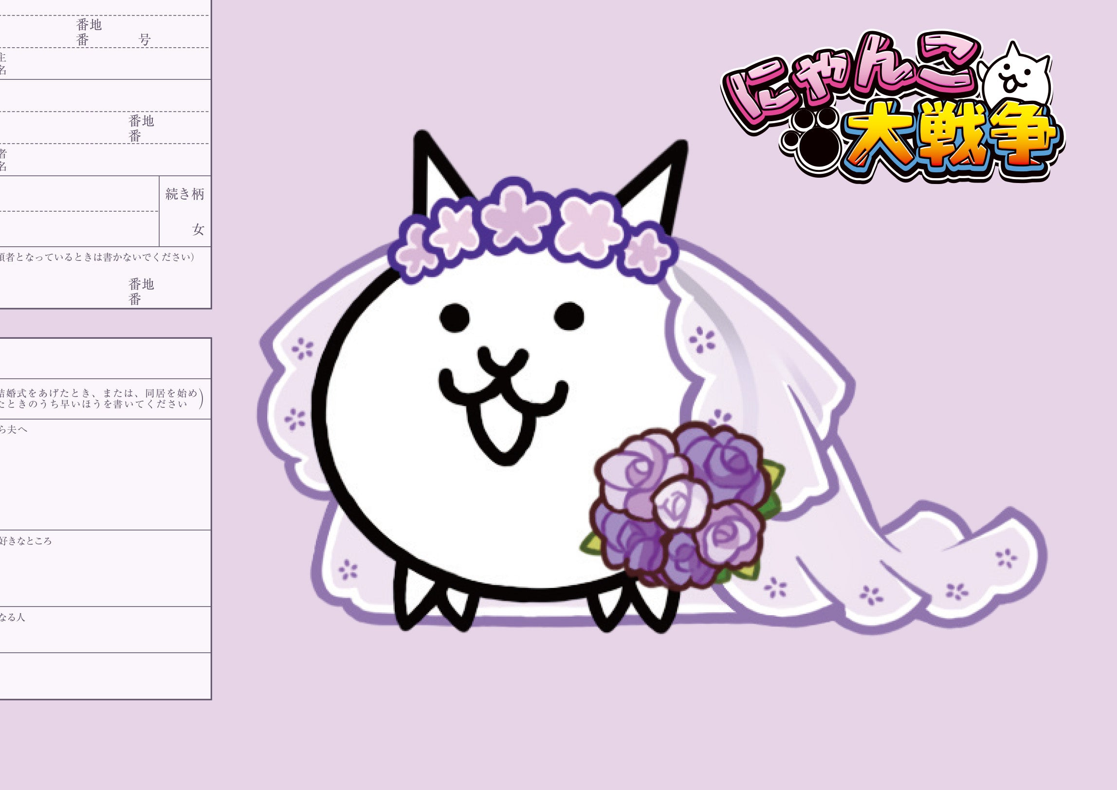
Task: Click the purple rose bouquet
Action: point(681,506)
